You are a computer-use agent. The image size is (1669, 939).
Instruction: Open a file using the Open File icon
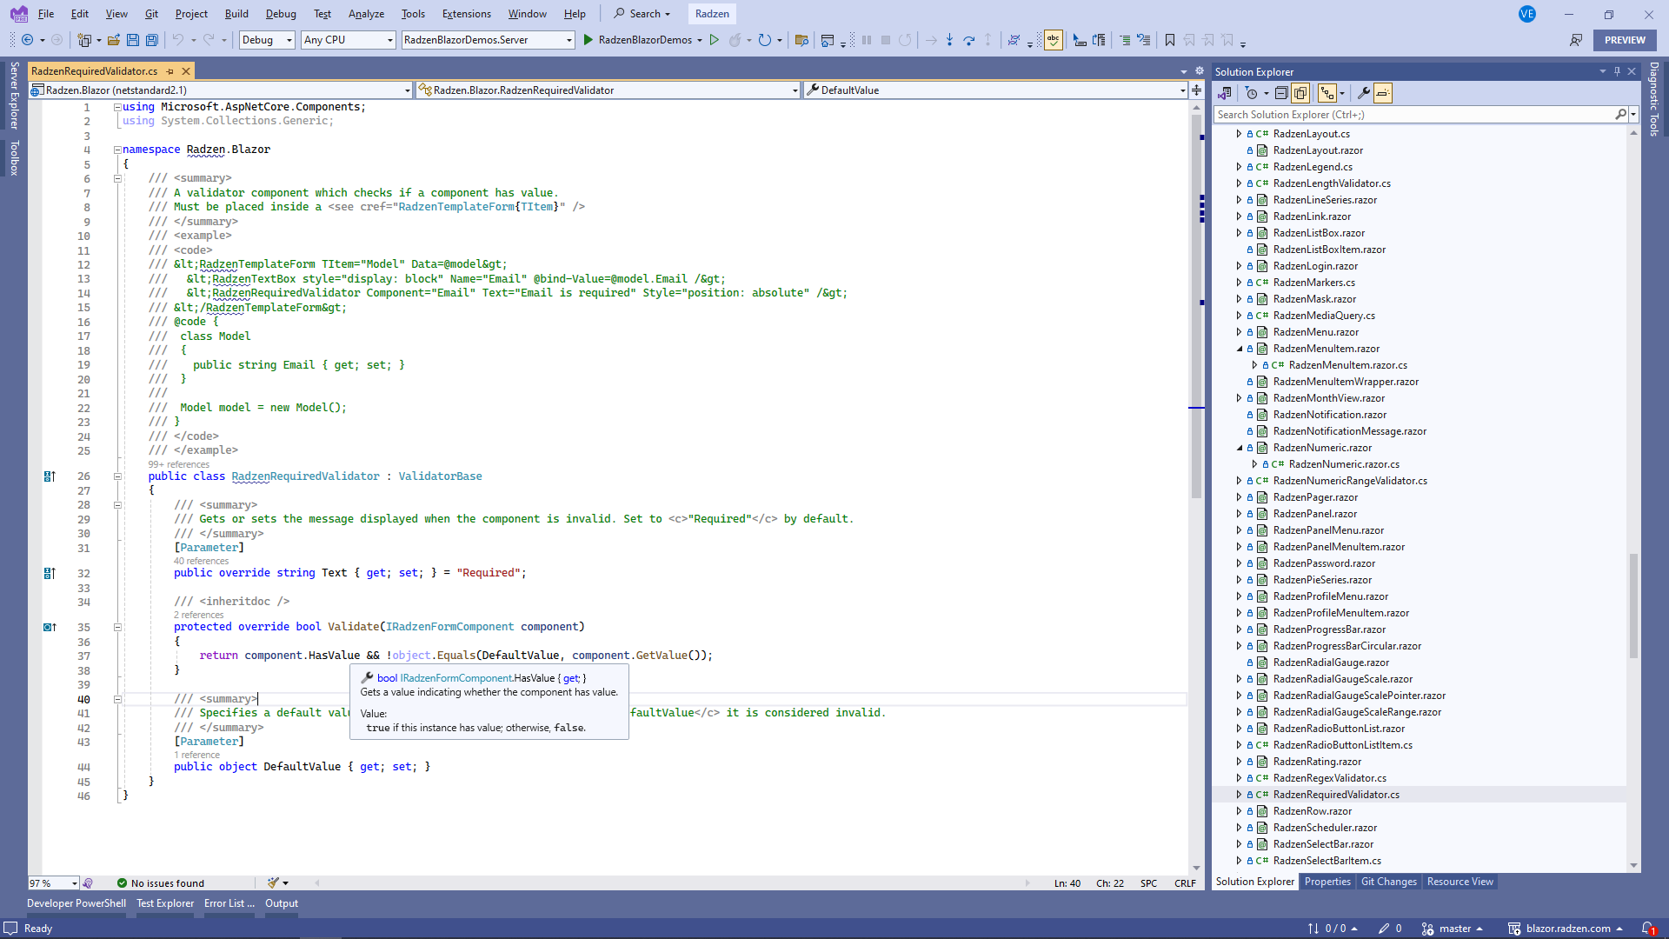(115, 40)
